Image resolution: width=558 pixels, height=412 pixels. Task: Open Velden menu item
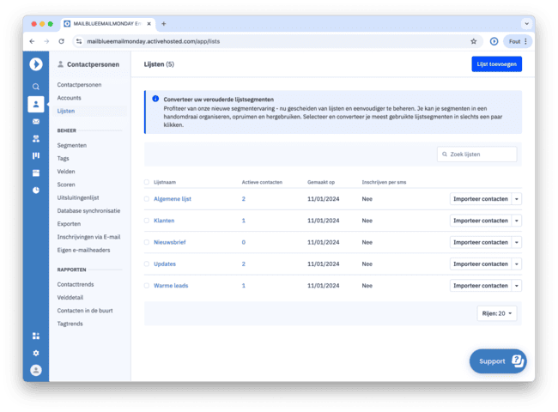66,172
